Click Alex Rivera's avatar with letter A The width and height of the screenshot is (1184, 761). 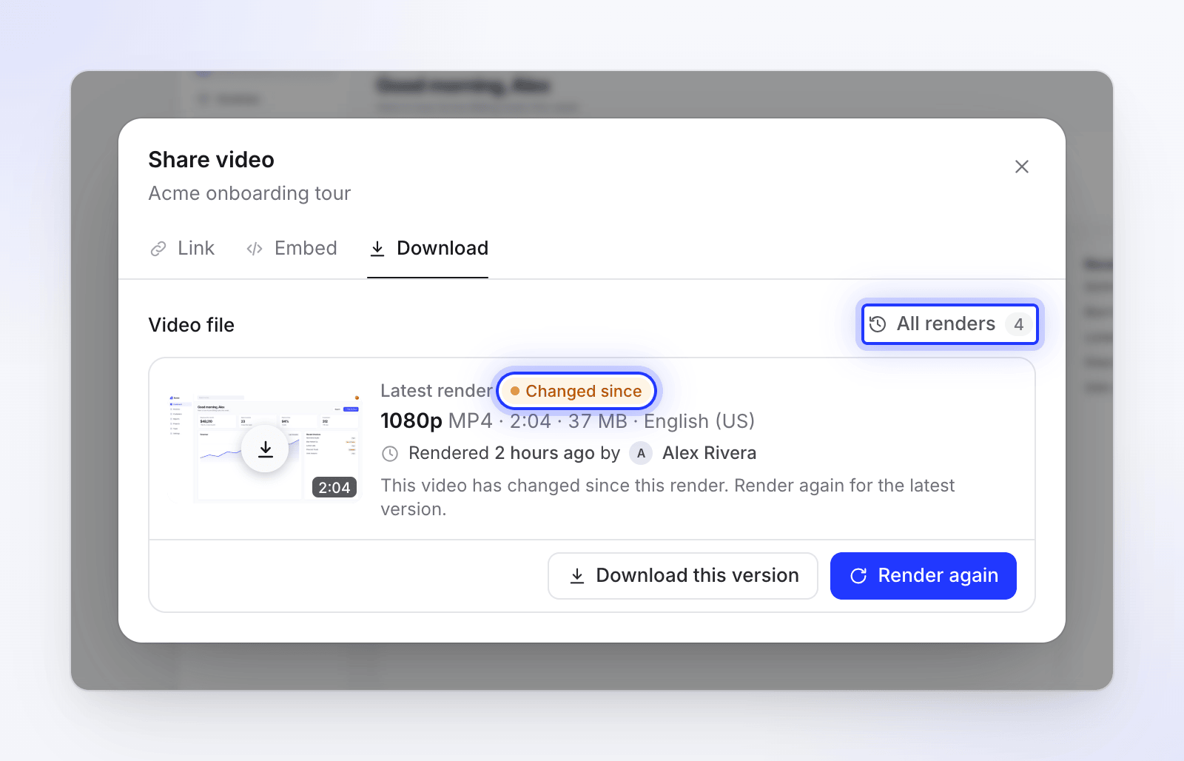point(641,453)
